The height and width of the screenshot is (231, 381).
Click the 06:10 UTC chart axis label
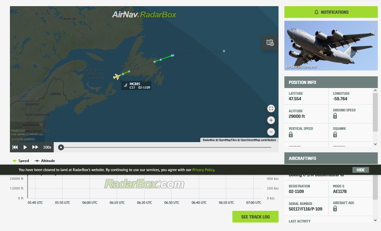pyautogui.click(x=117, y=203)
